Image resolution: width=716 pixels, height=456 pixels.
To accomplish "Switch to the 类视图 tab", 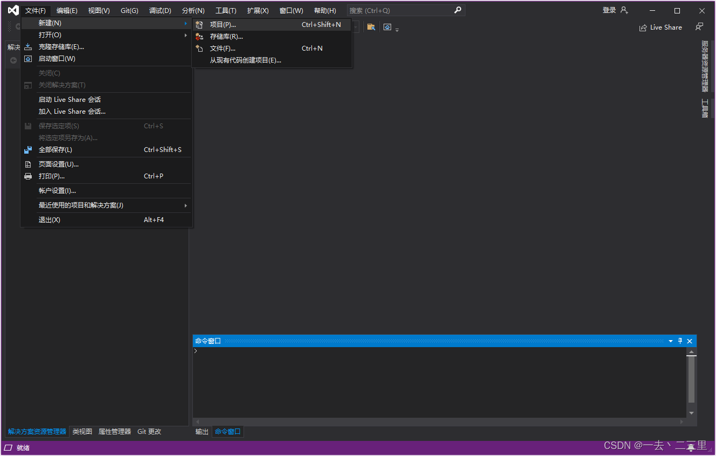I will (x=82, y=432).
